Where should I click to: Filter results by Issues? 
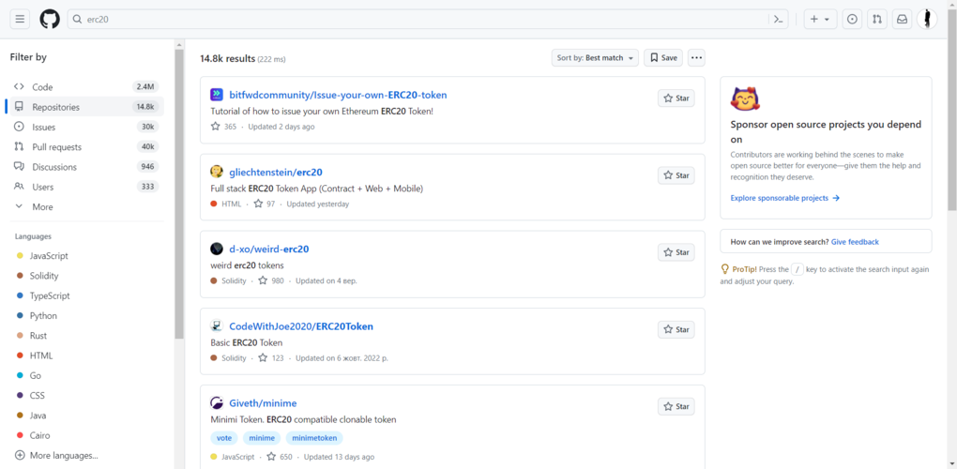84,127
